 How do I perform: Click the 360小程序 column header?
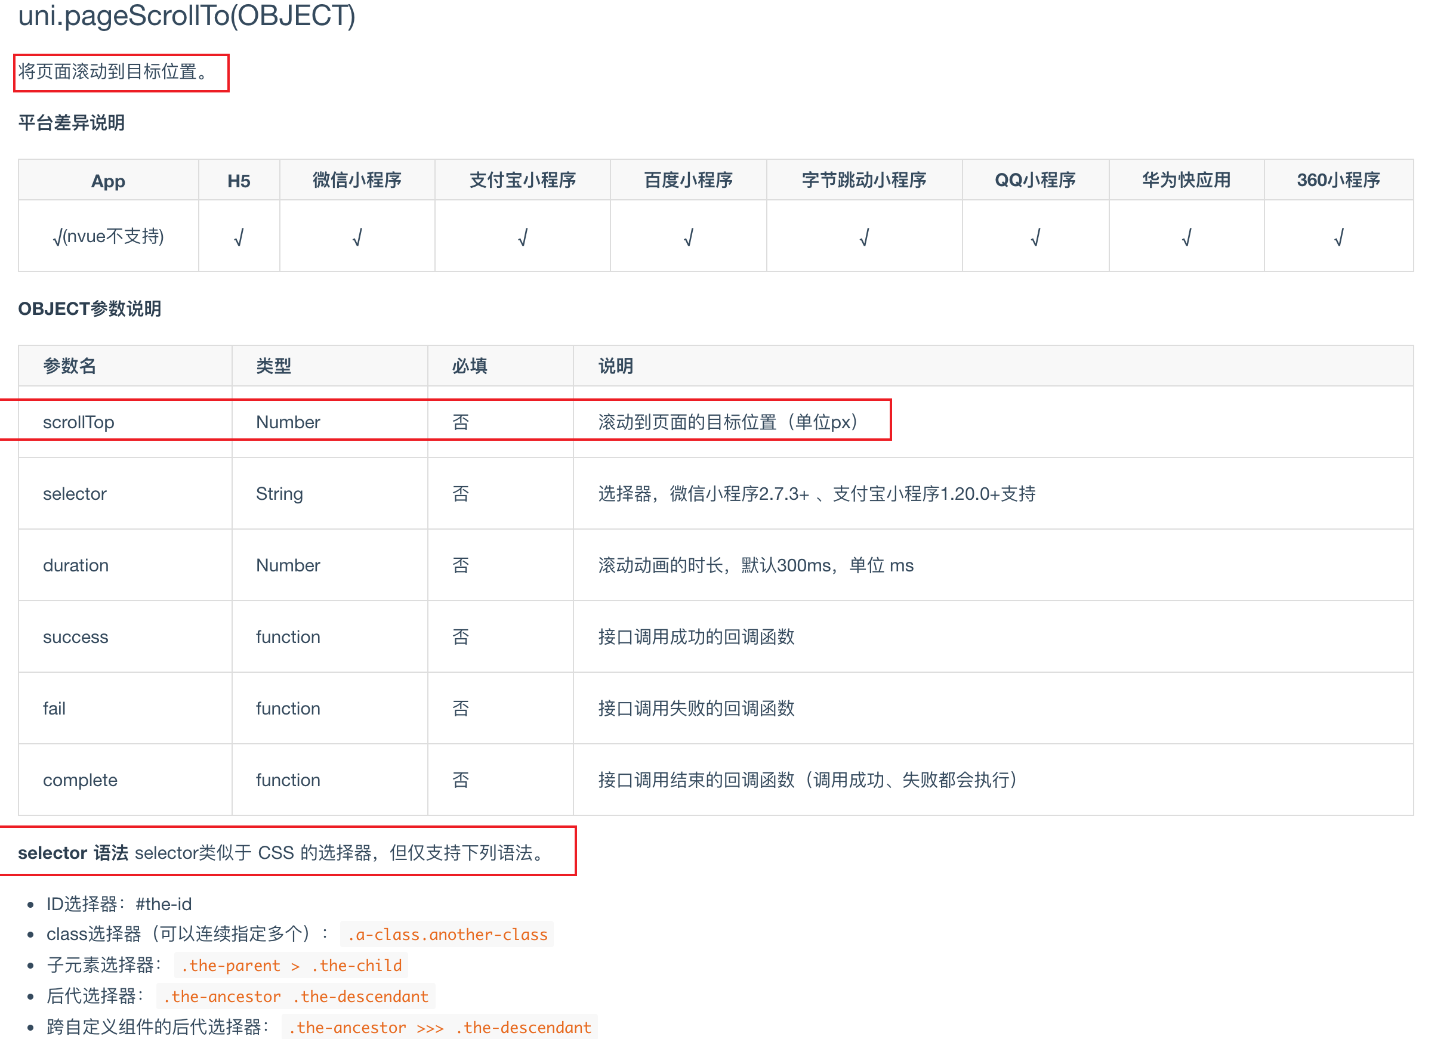pos(1338,180)
